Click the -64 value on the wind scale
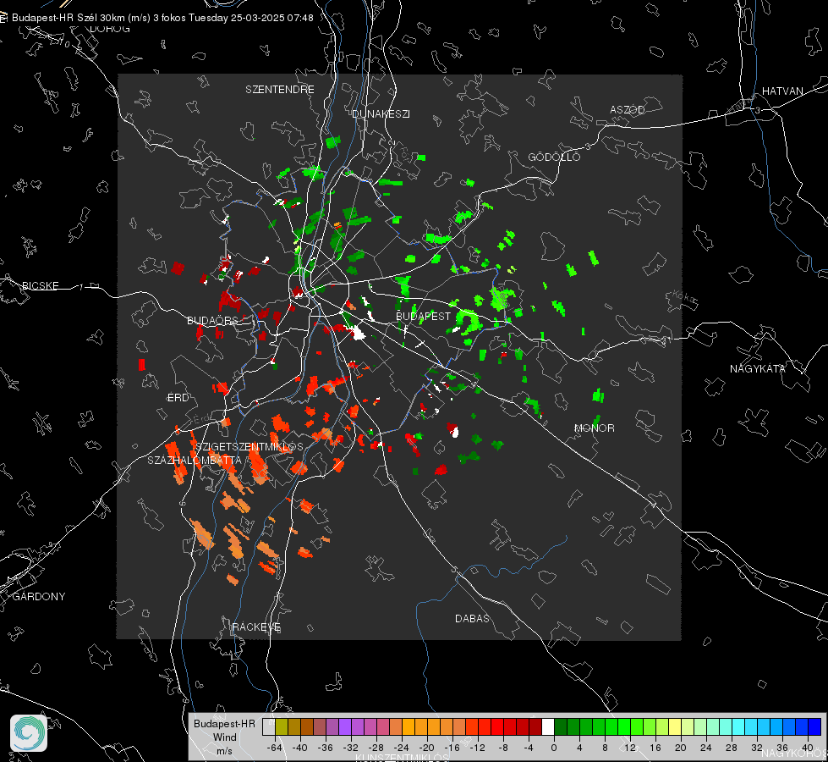This screenshot has height=762, width=828. [x=275, y=748]
